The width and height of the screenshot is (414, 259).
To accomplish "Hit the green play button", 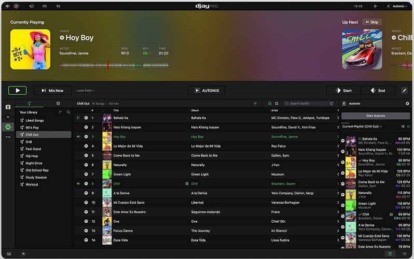I will tap(18, 91).
